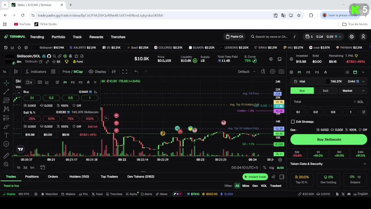The width and height of the screenshot is (371, 209).
Task: Expand the wallet balance dropdown in header
Action: pos(340,37)
